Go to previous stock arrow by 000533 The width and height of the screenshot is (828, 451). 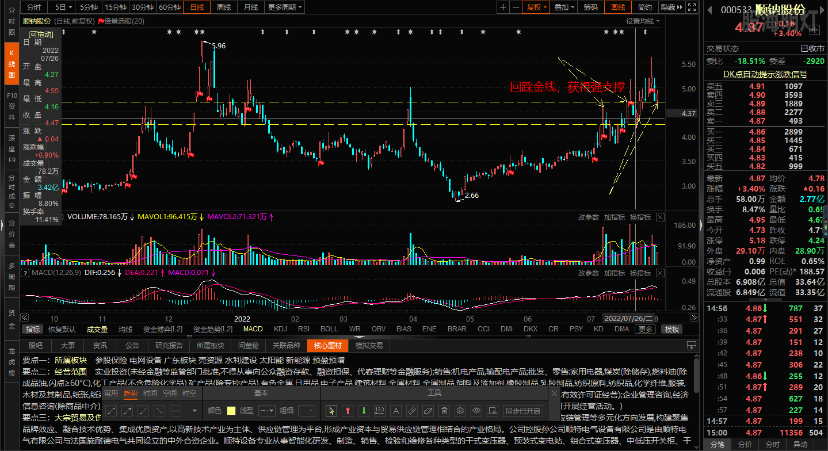709,10
